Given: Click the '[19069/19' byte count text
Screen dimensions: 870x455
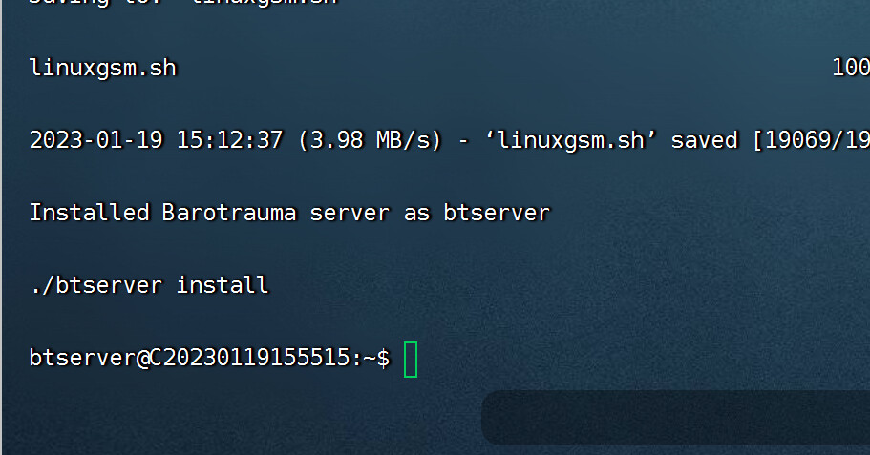Looking at the screenshot, I should [811, 140].
